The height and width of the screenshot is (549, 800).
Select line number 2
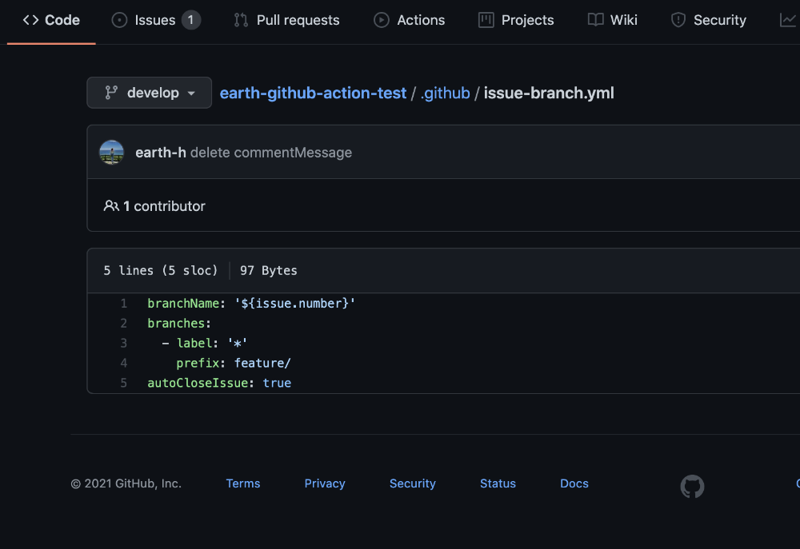(x=123, y=323)
